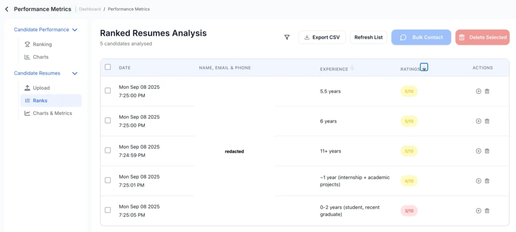Open the filter funnel icon
Image resolution: width=516 pixels, height=232 pixels.
(287, 37)
